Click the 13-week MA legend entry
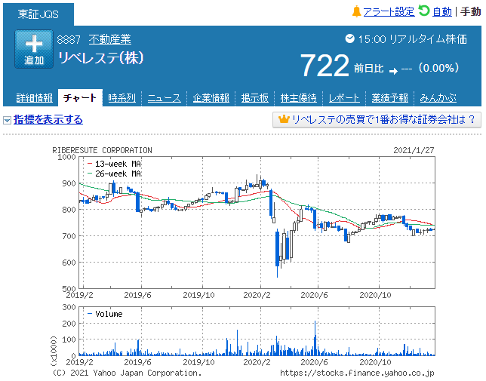The image size is (486, 381). [115, 164]
